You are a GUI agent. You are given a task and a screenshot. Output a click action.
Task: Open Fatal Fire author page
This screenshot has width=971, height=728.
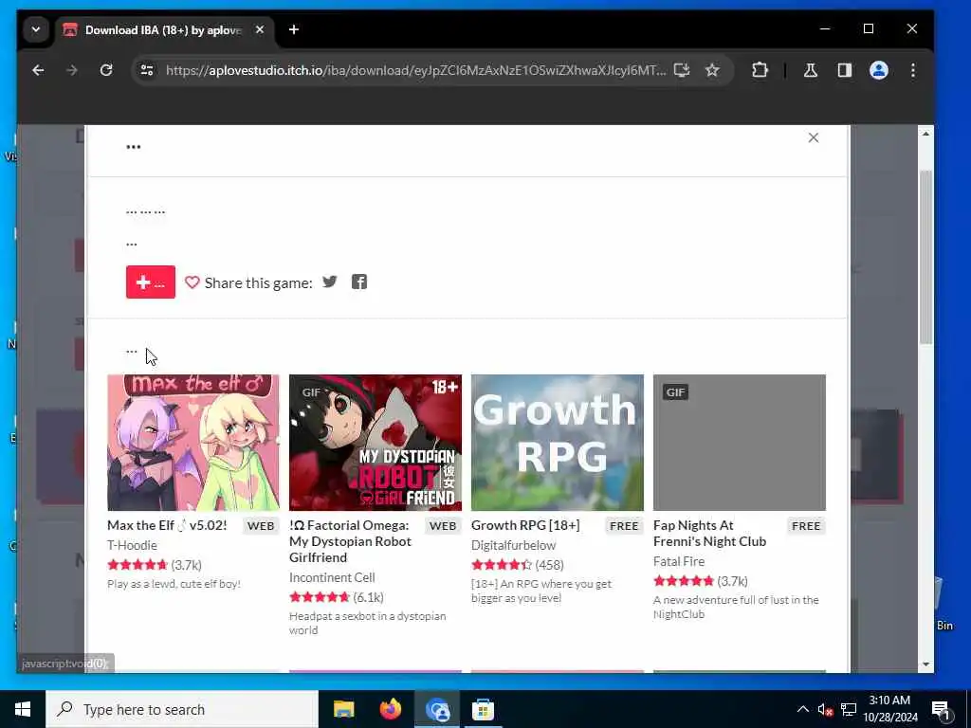(679, 561)
